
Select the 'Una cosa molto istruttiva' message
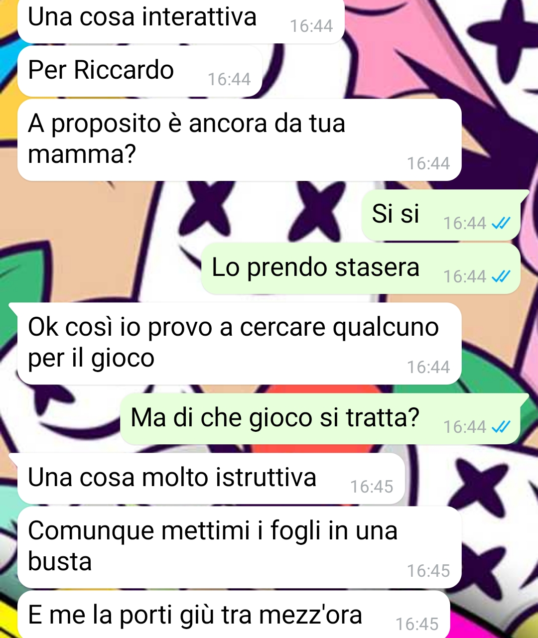(x=211, y=479)
